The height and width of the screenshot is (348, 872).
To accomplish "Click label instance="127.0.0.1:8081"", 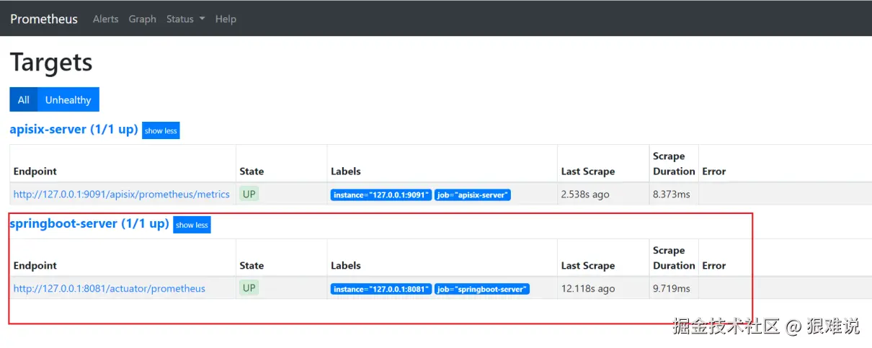I will (381, 290).
